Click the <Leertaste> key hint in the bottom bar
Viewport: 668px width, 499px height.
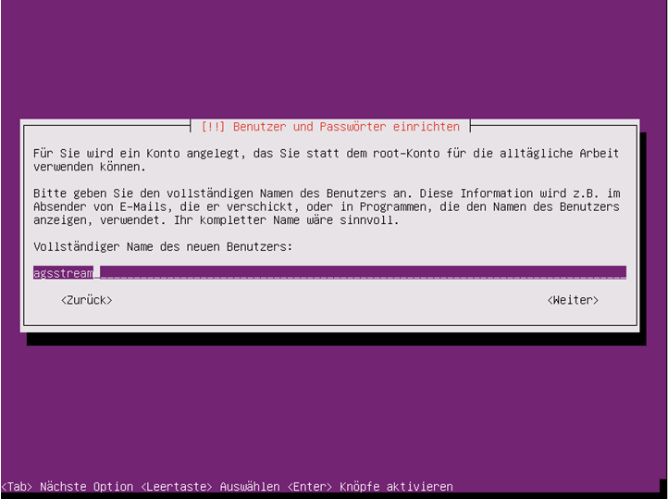click(177, 487)
